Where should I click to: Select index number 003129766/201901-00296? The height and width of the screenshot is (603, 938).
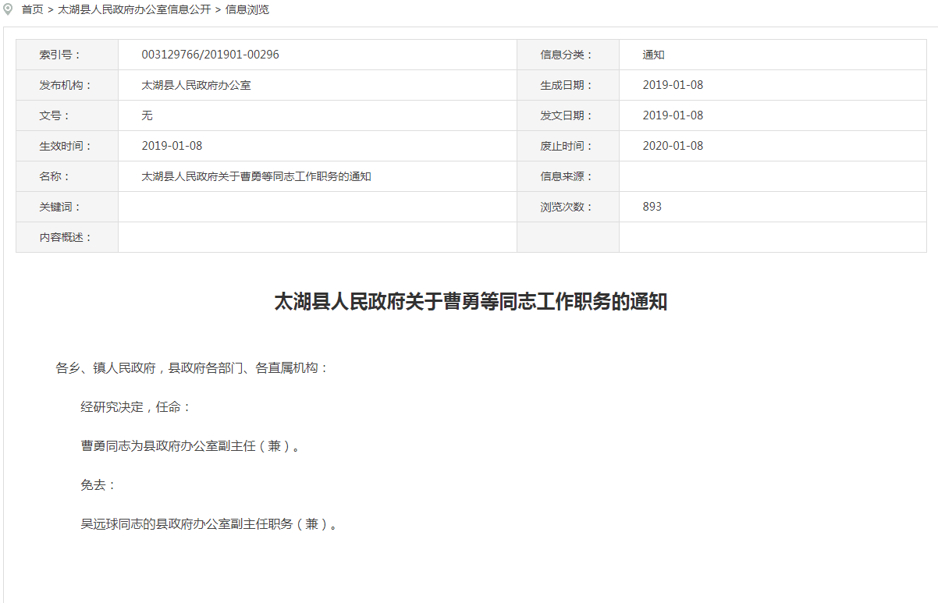[x=210, y=55]
